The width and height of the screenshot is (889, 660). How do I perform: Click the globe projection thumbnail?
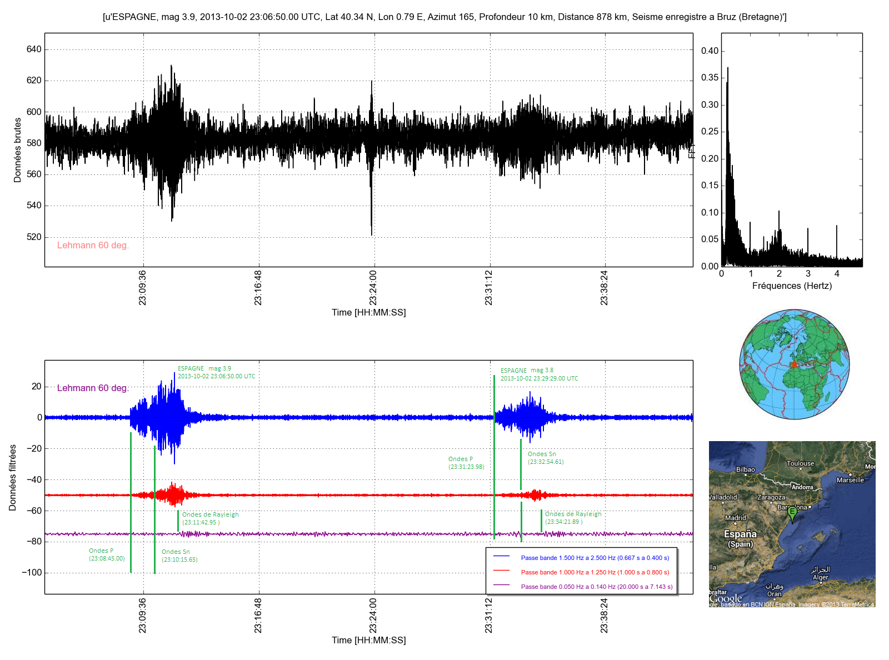795,364
